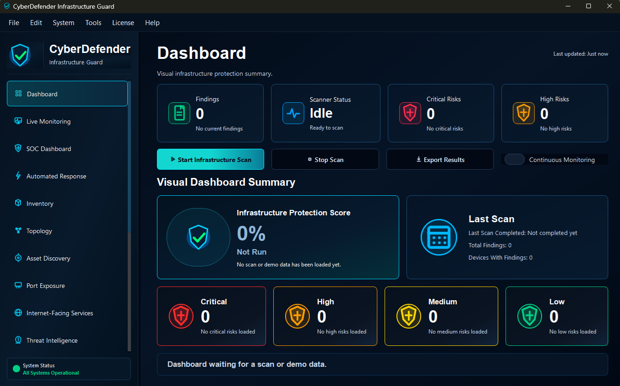The image size is (620, 386).
Task: Click the red Critical Risks shield icon
Action: [410, 113]
